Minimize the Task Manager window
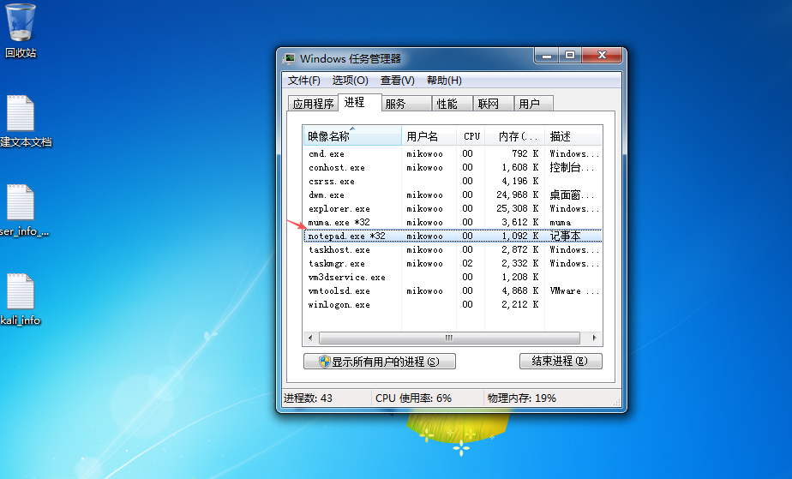This screenshot has height=479, width=792. click(547, 55)
